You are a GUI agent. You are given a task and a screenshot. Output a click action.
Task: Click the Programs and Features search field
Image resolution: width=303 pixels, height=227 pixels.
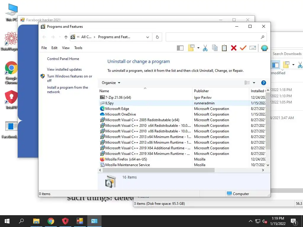tap(216, 37)
